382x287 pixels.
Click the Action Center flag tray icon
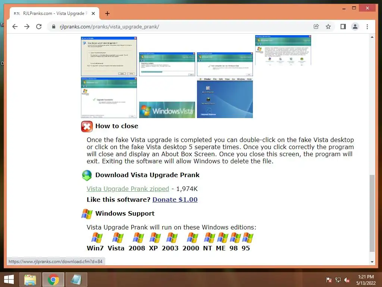click(x=329, y=280)
